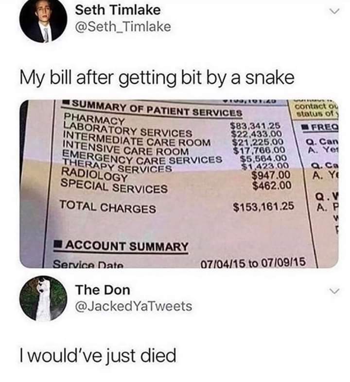Viewport: 350px width, 382px height.
Task: Click the service date range 07/04/15 to 07/09/15
Action: click(253, 263)
